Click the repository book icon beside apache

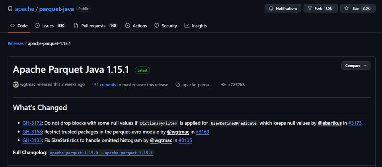(10, 9)
